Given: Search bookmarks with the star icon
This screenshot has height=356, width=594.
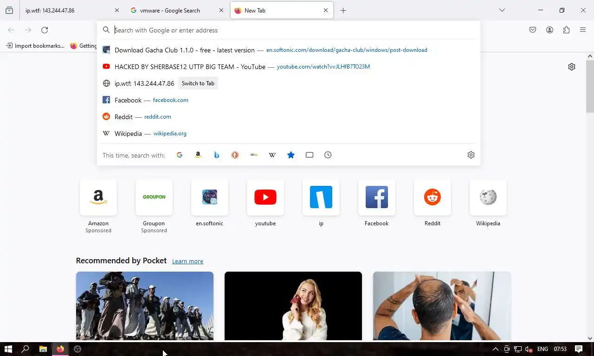Looking at the screenshot, I should click(291, 155).
